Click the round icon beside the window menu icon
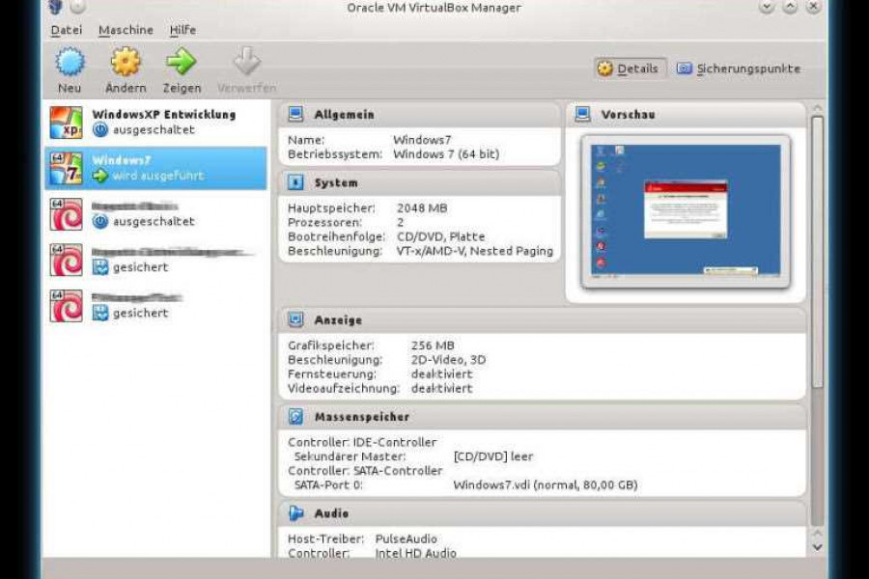This screenshot has width=869, height=579. coord(77,7)
